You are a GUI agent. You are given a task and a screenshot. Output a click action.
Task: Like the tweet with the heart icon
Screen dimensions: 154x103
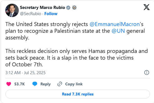click(9, 84)
